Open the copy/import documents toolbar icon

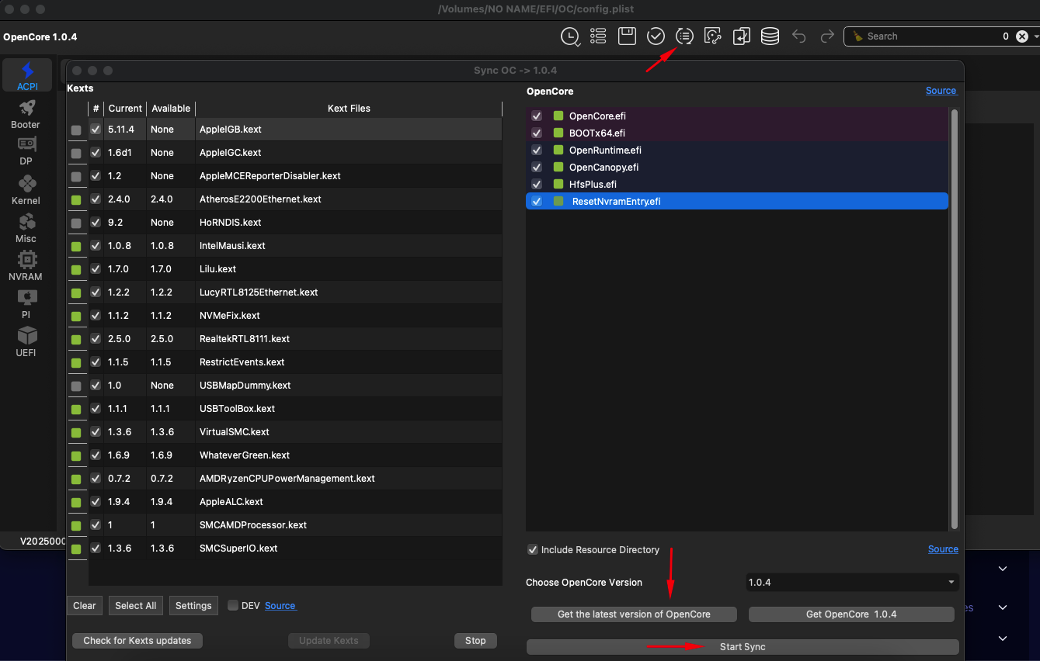coord(742,36)
